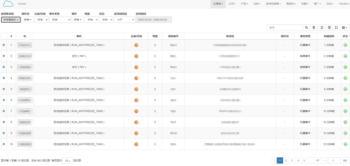Image resolution: width=350 pixels, height=166 pixels.
Task: Open the 所有售卖机 vending machine dropdown
Action: pos(11,20)
